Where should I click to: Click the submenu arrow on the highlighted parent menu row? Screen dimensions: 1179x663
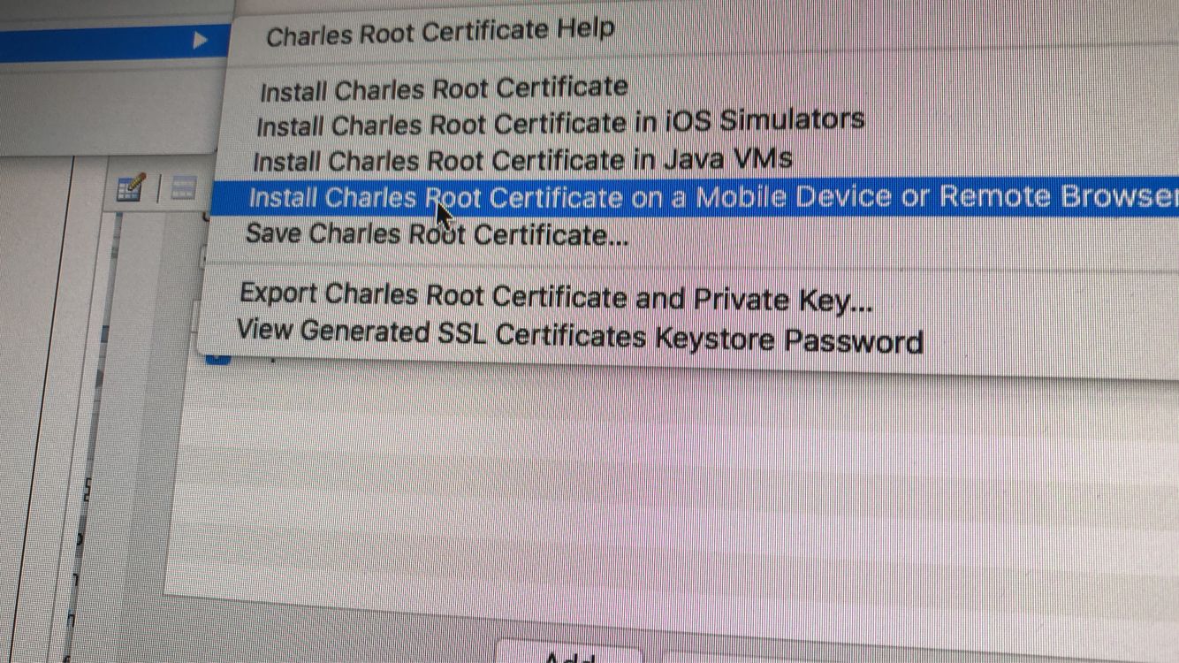[201, 40]
